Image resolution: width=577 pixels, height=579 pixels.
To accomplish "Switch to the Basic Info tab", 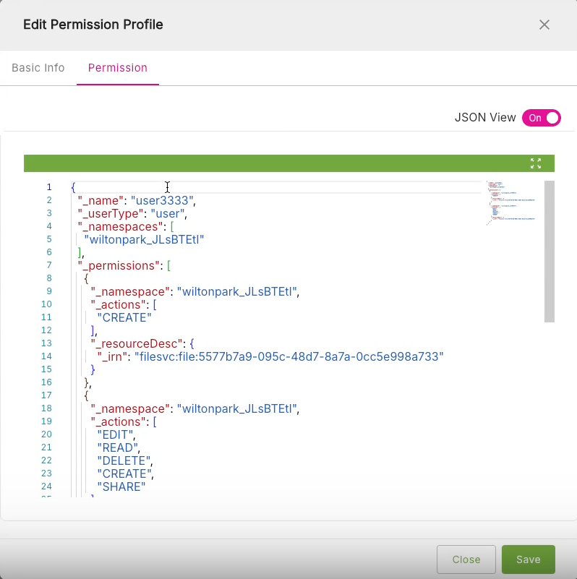I will (x=38, y=68).
